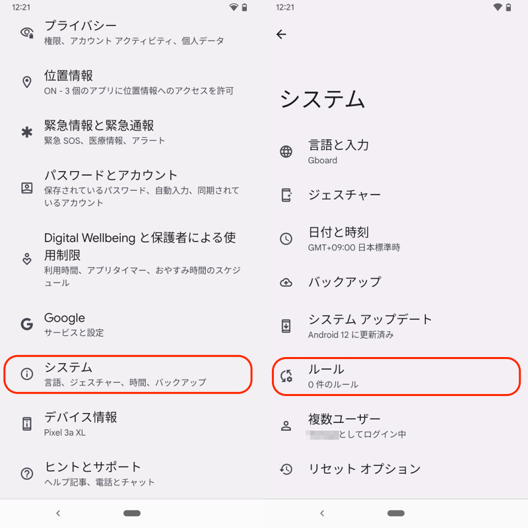The image size is (528, 528).
Task: Open デバイス情報 Pixel 3a XL
Action: click(132, 424)
